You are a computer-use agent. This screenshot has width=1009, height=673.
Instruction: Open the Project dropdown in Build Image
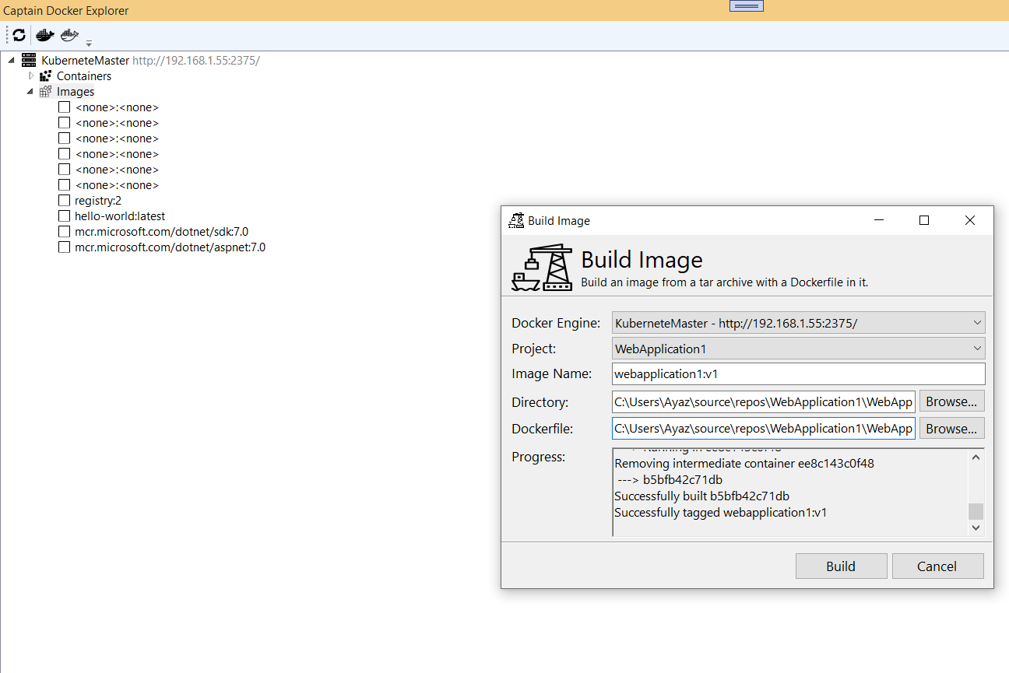click(x=977, y=349)
